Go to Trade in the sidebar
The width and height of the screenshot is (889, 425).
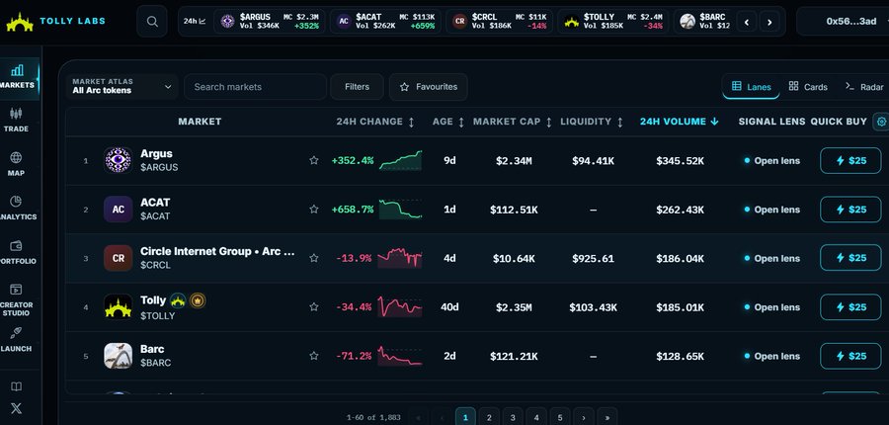click(17, 121)
